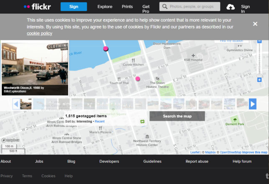Click the blue Sign button
Screen dimensions: 269x184
(74, 7)
